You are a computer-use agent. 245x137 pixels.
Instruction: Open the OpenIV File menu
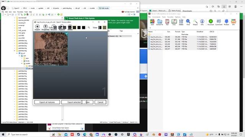pyautogui.click(x=3, y=12)
